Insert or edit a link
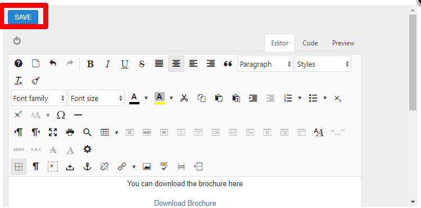This screenshot has width=421, height=208. point(122,167)
